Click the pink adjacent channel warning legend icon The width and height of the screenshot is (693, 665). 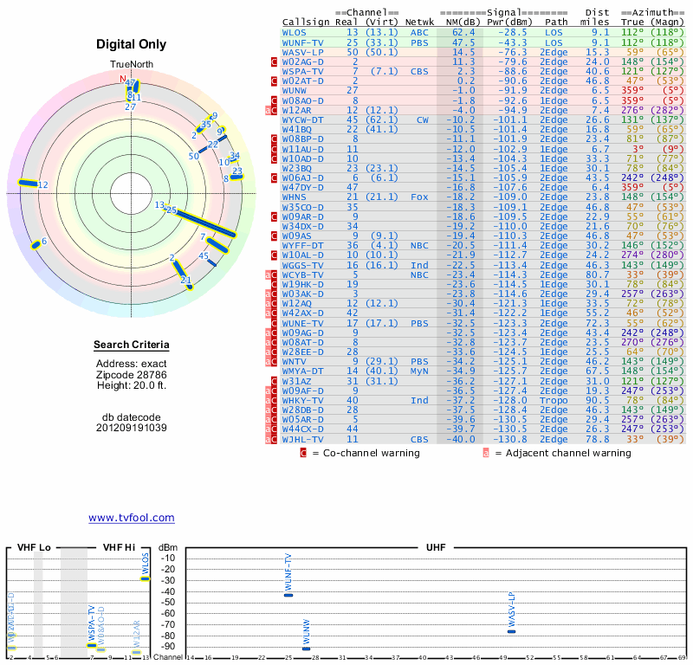click(486, 452)
